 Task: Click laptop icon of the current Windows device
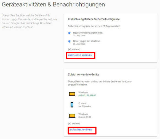pos(72,94)
